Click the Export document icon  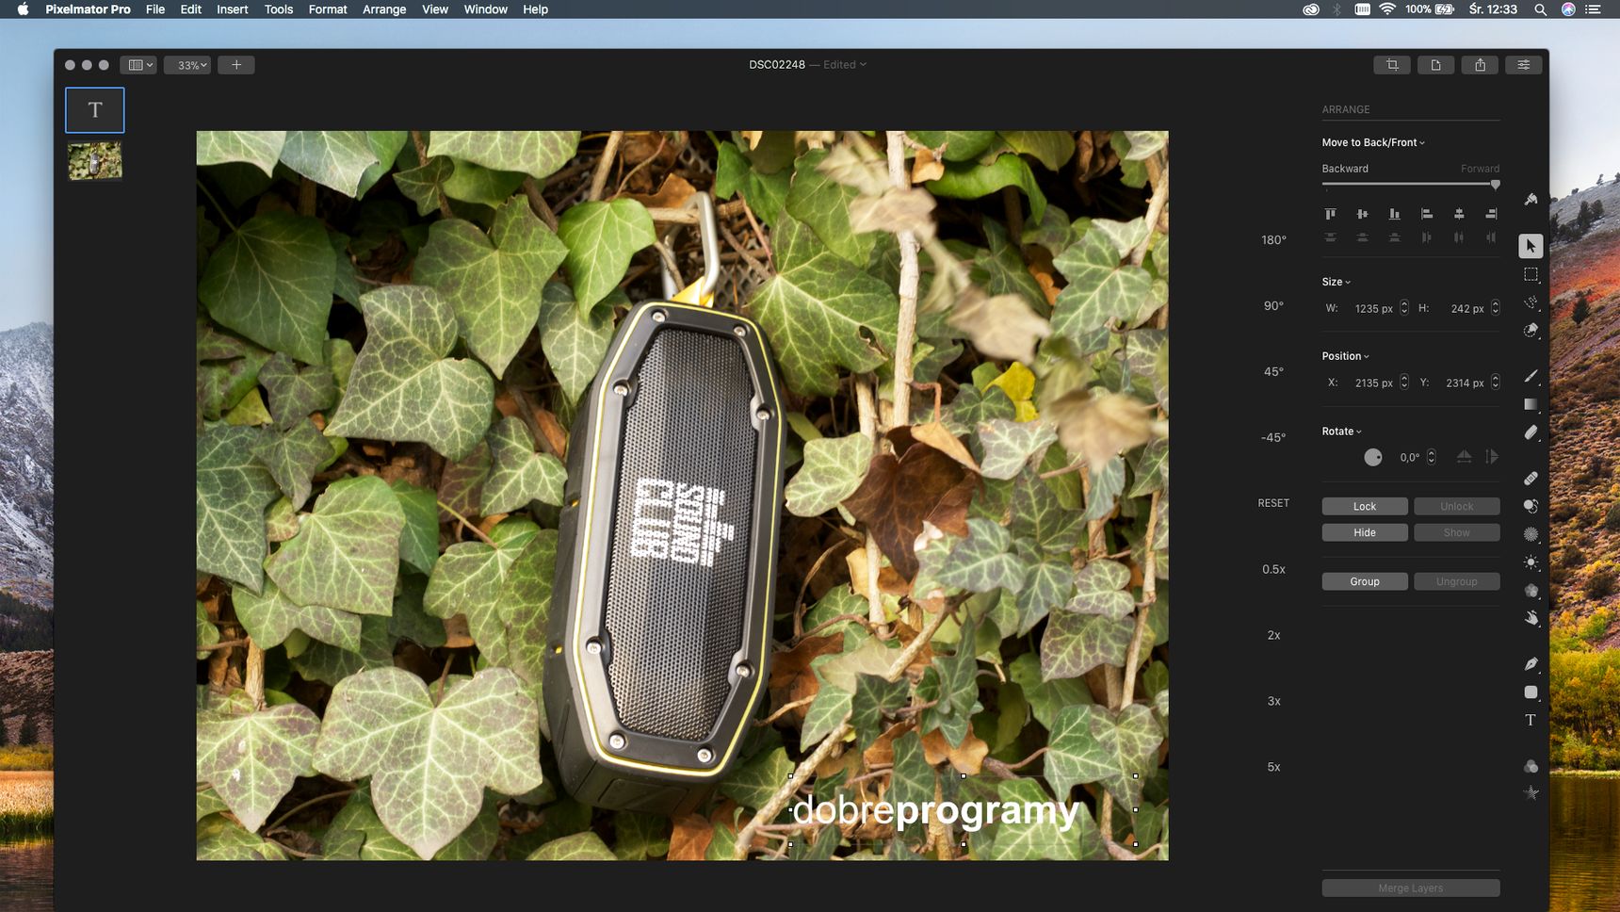click(x=1435, y=65)
